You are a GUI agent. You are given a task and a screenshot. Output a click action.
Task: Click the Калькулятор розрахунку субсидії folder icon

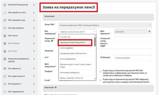(x=5, y=59)
